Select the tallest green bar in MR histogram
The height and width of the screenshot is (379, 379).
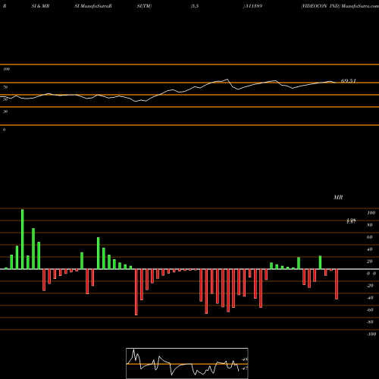pyautogui.click(x=23, y=239)
